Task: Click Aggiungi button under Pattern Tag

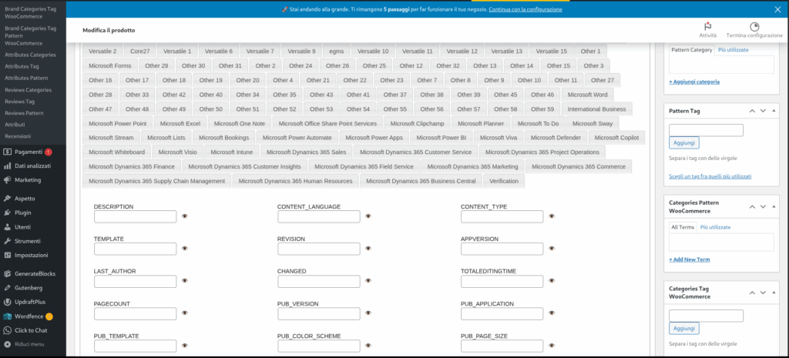Action: 684,142
